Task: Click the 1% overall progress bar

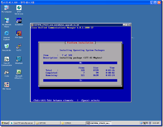Action: coord(80,80)
